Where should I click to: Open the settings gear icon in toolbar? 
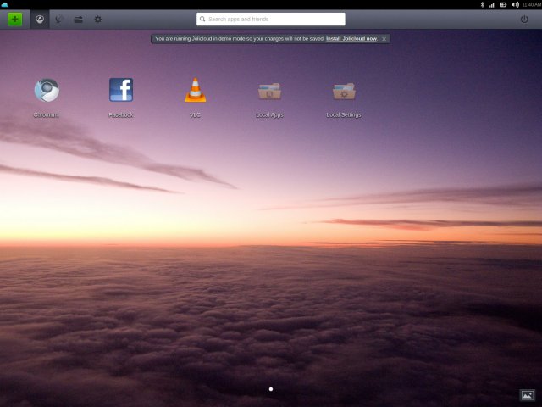point(98,19)
